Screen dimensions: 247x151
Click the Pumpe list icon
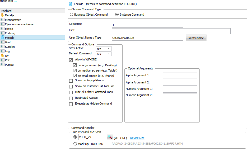pos(3,64)
